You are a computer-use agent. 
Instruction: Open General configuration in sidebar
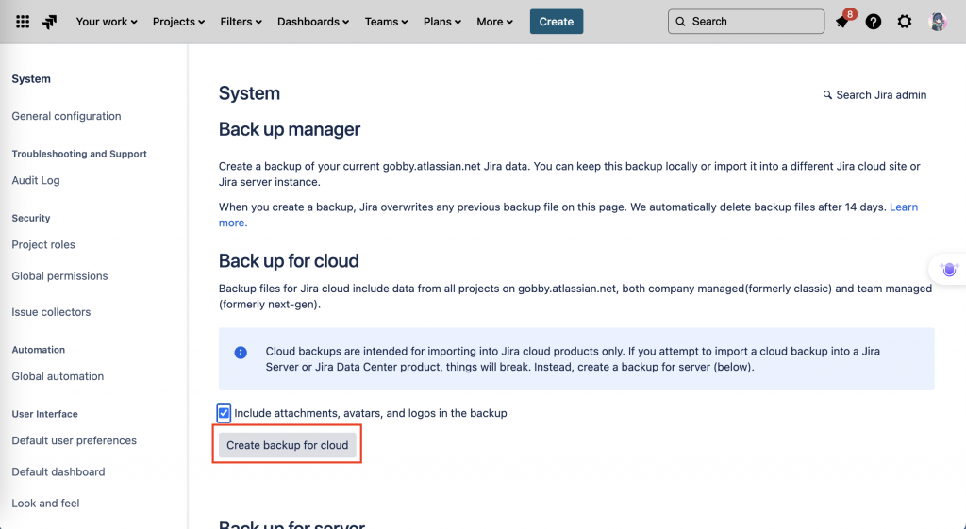click(67, 116)
